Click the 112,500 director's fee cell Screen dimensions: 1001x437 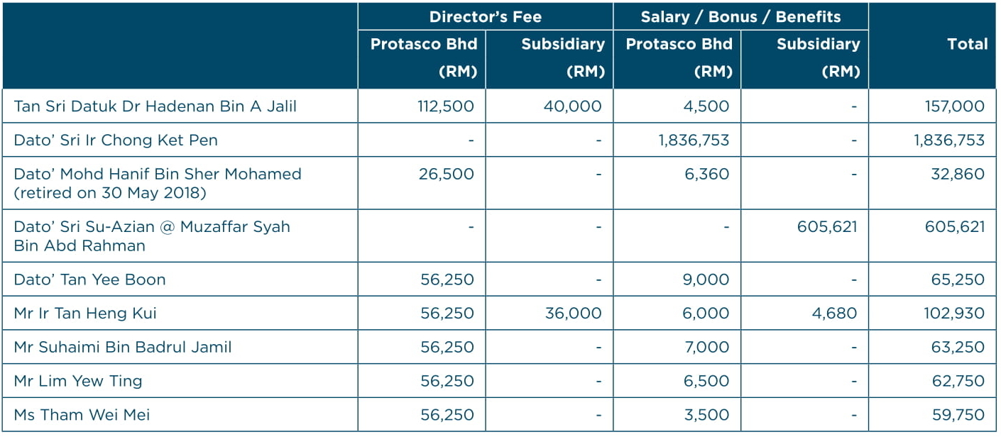pos(447,106)
